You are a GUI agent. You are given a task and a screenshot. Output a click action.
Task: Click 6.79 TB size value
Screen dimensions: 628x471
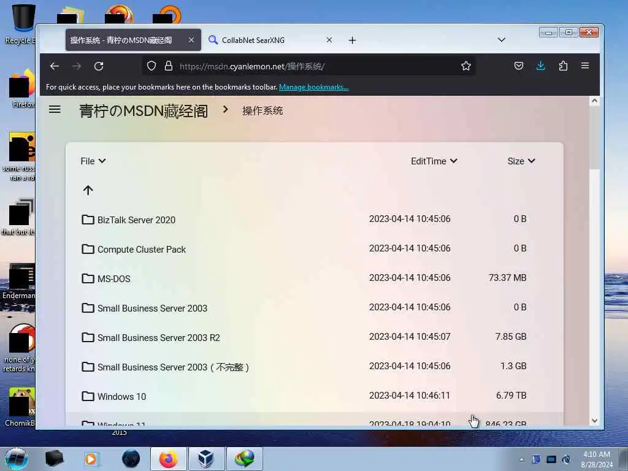[x=511, y=396]
